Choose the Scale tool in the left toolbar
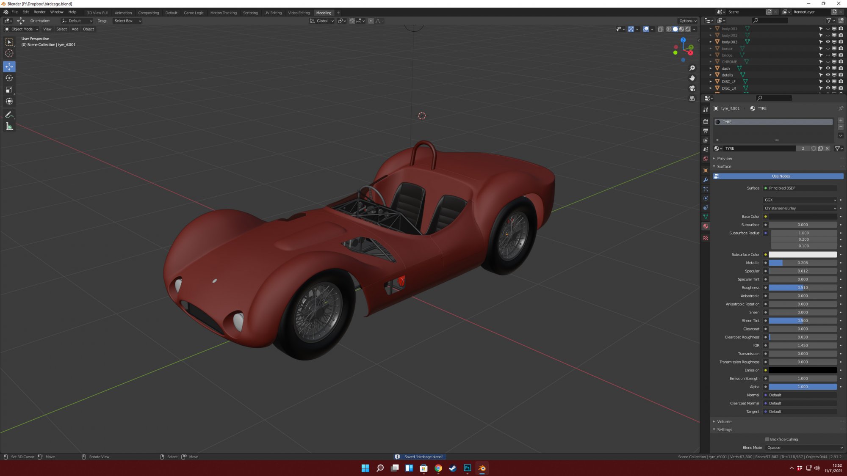 click(9, 90)
